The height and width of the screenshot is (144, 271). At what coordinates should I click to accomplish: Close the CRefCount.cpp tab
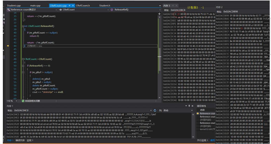73,6
